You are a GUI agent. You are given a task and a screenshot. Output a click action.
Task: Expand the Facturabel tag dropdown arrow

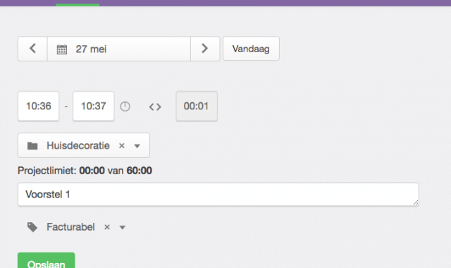[x=122, y=227]
